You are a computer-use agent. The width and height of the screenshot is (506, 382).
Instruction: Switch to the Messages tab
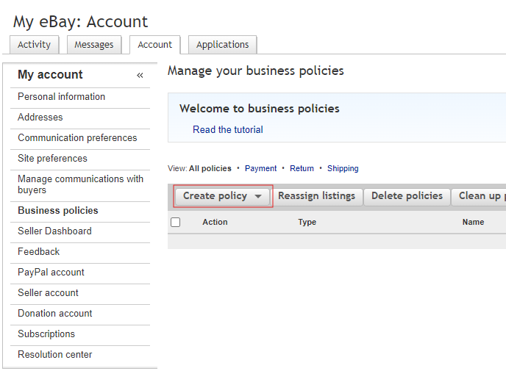tap(94, 45)
